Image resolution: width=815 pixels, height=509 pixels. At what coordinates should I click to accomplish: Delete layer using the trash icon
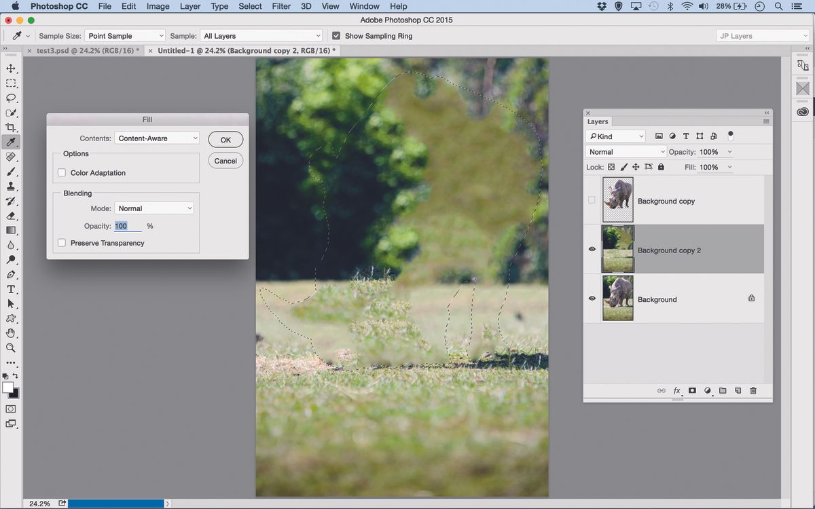point(753,390)
